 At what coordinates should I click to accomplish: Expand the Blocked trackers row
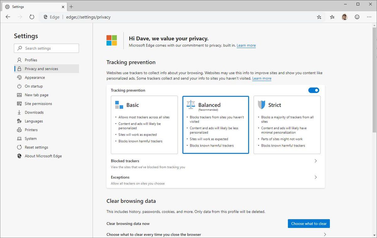click(x=216, y=163)
